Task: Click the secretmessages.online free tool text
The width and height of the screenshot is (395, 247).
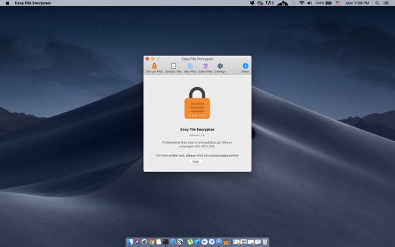Action: point(197,155)
